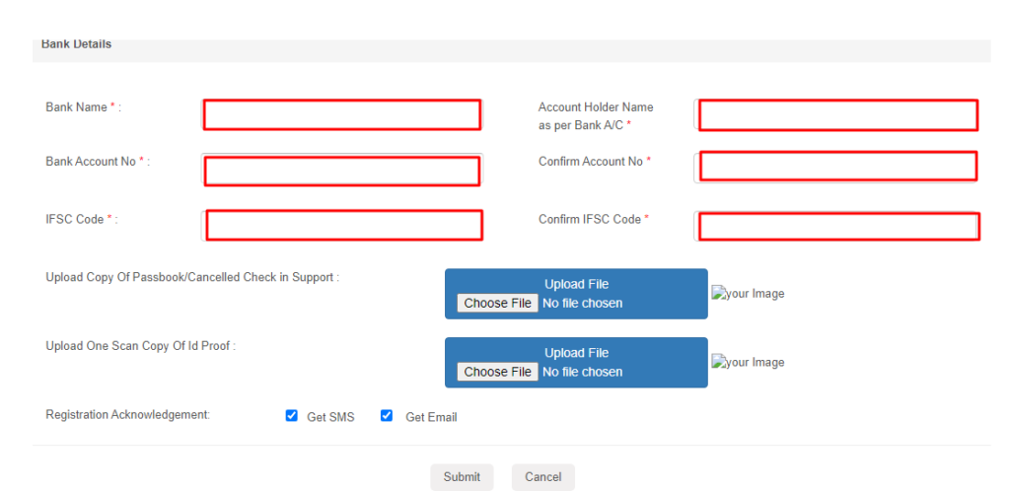Toggle the Get Email checkbox
Screen dimensions: 1010x491
pos(387,416)
